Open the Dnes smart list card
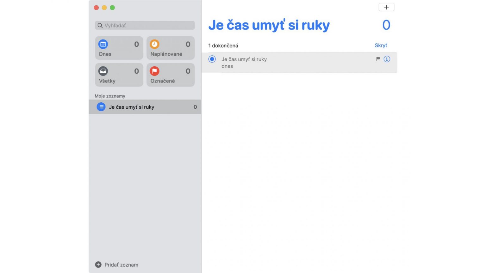 click(119, 48)
